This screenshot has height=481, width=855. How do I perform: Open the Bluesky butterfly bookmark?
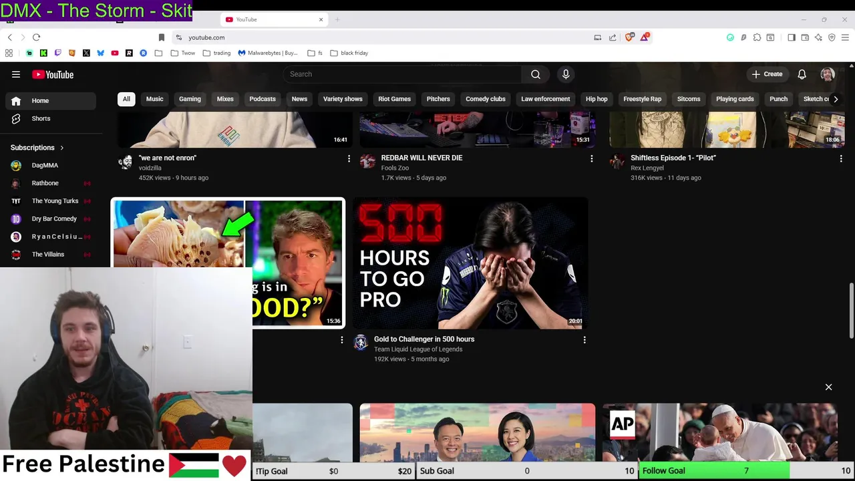point(101,53)
